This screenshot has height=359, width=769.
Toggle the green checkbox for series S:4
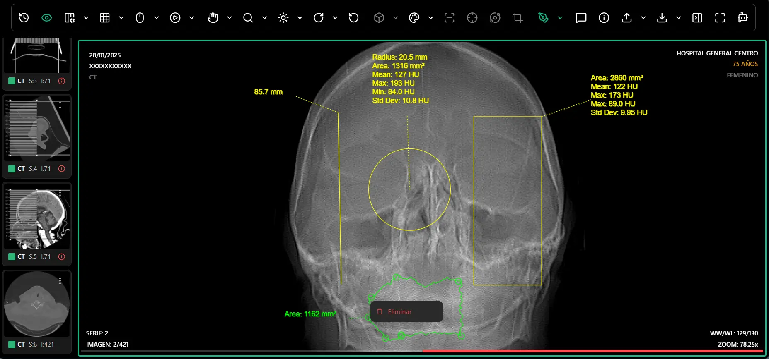pyautogui.click(x=12, y=169)
